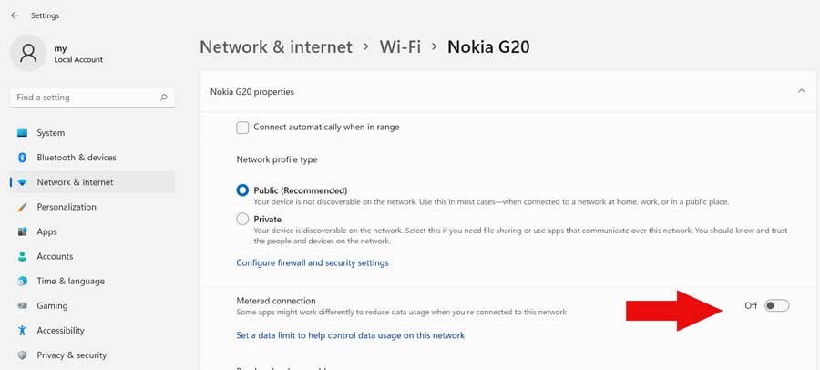Open the Apps icon in sidebar

pyautogui.click(x=22, y=231)
